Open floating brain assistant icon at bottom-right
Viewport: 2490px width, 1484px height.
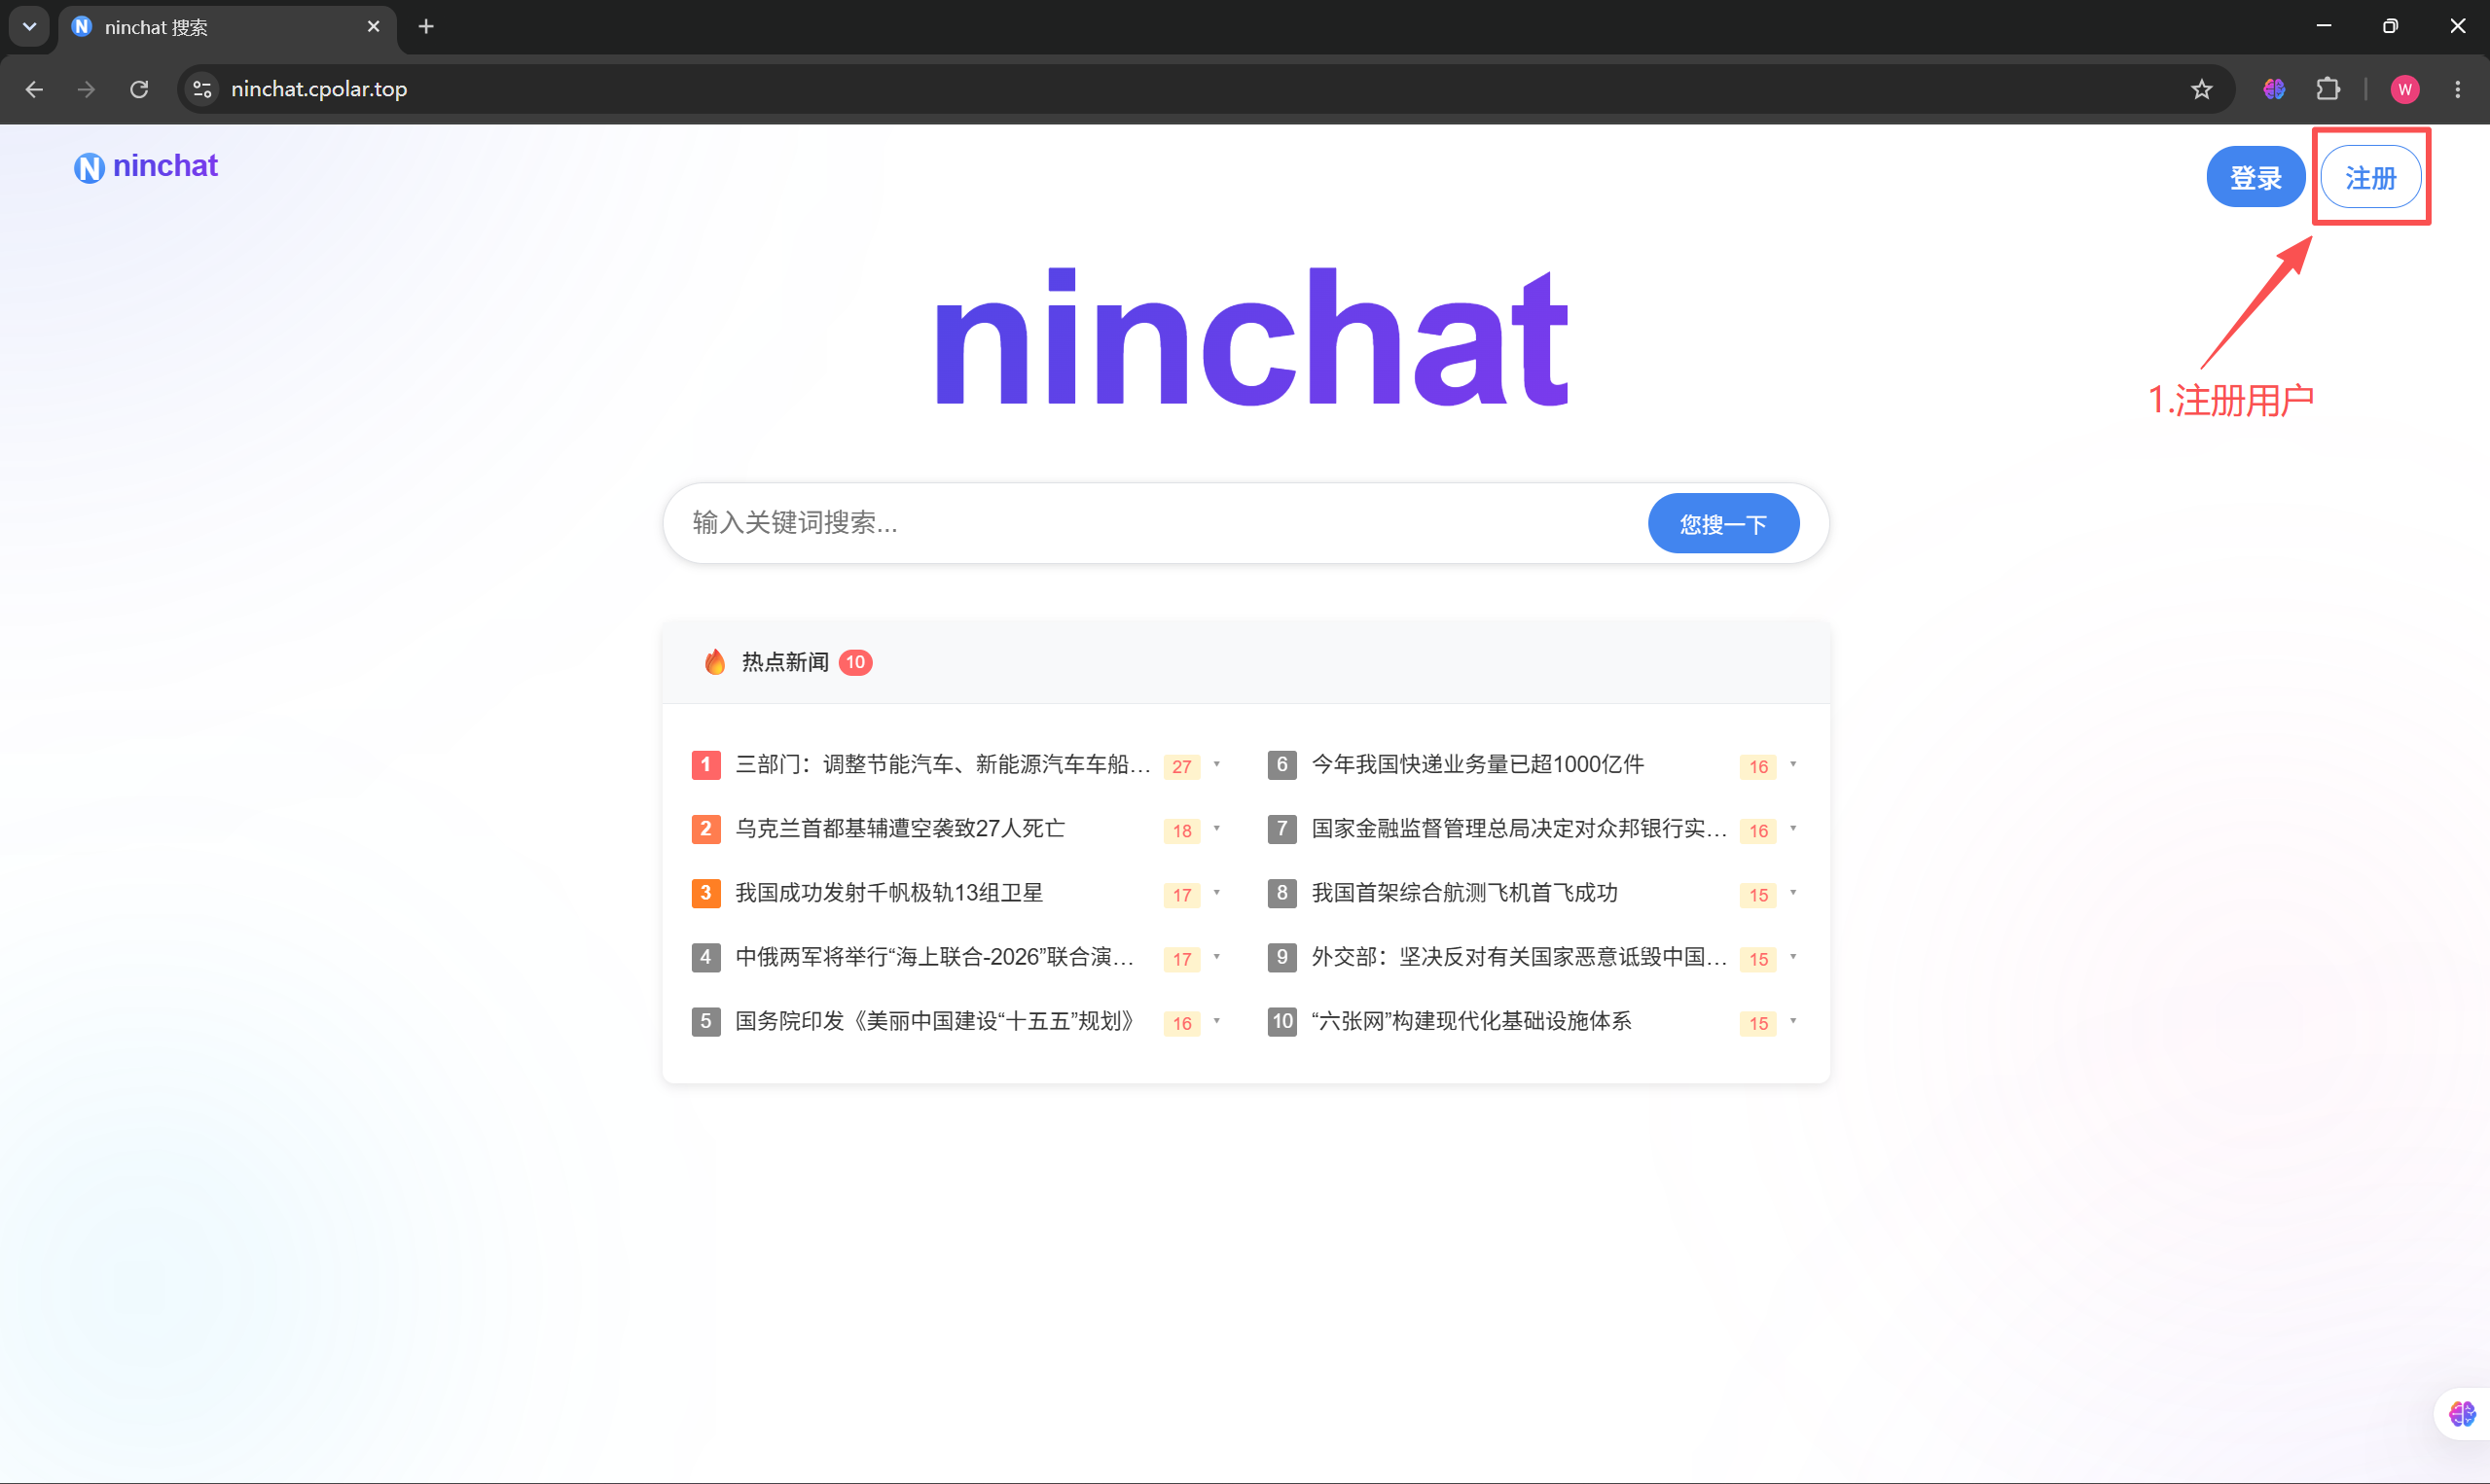[2462, 1414]
